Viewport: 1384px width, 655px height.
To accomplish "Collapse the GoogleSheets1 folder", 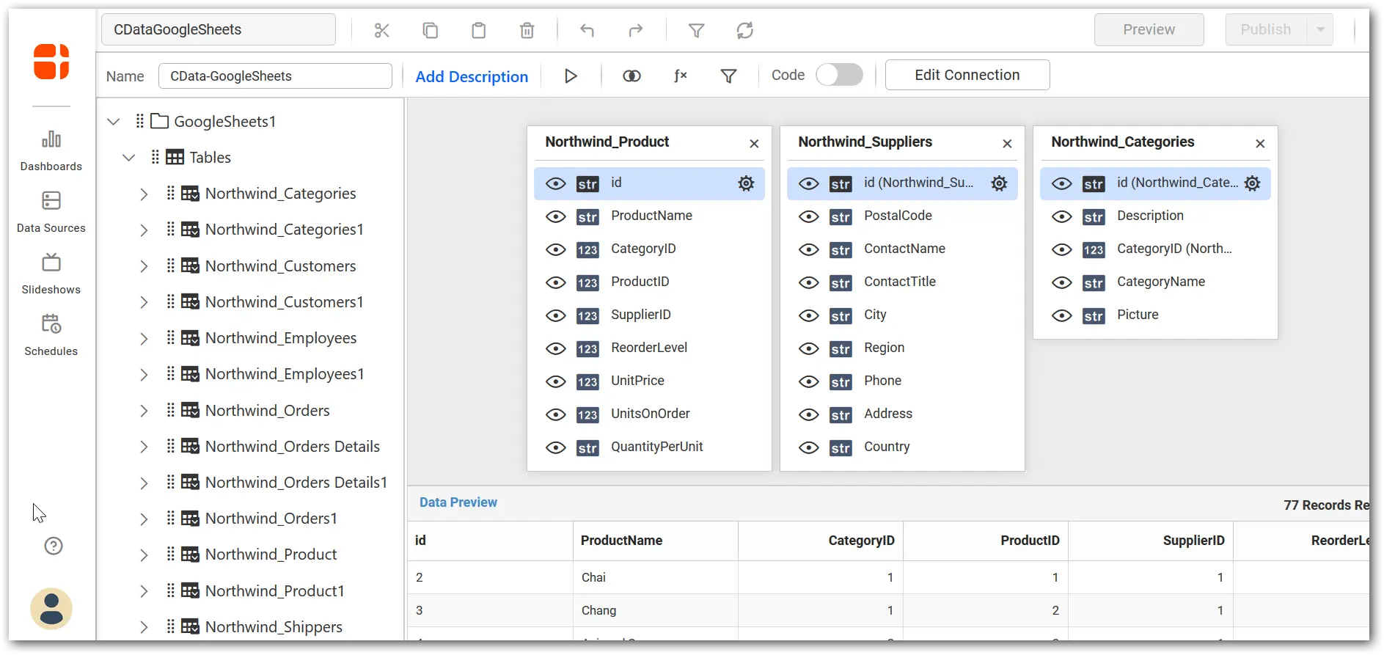I will [x=114, y=122].
